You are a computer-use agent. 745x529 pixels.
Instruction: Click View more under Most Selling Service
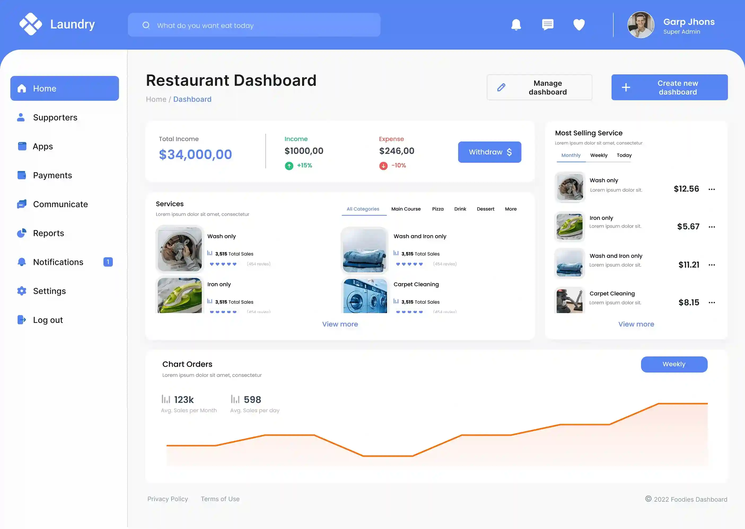[636, 324]
